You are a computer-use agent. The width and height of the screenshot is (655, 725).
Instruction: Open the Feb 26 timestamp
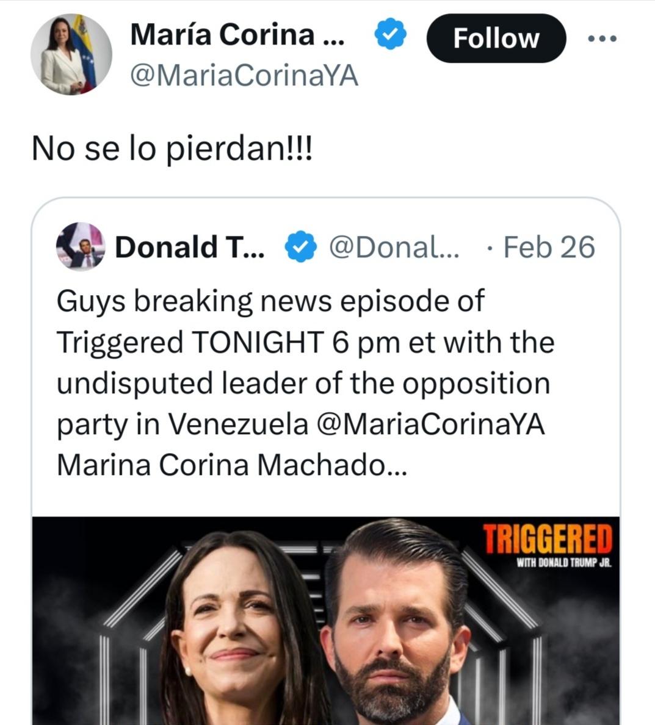[549, 247]
